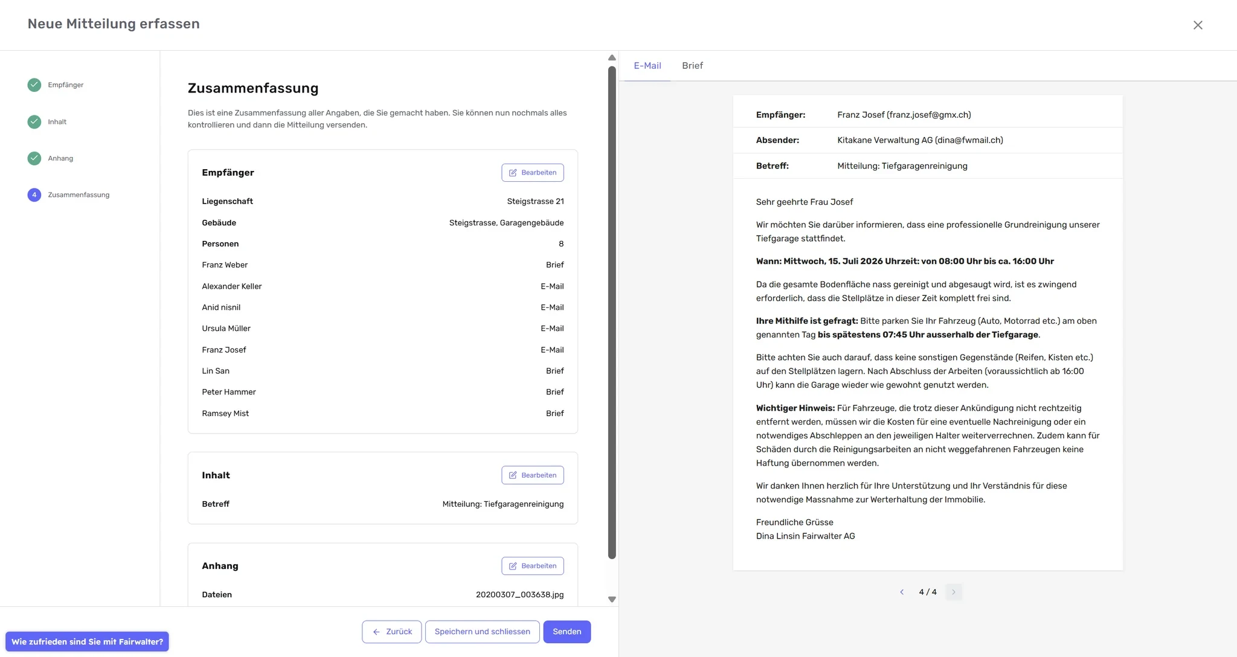Screen dimensions: 1237x657
Task: Click the Steigstrasse 21 Liegenschaft value
Action: pos(535,202)
